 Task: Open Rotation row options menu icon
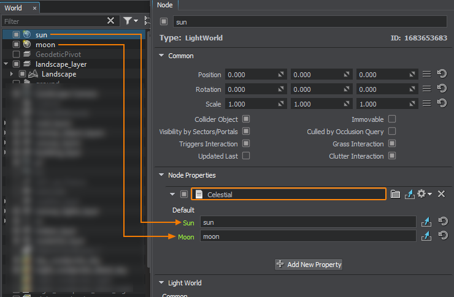tap(427, 89)
